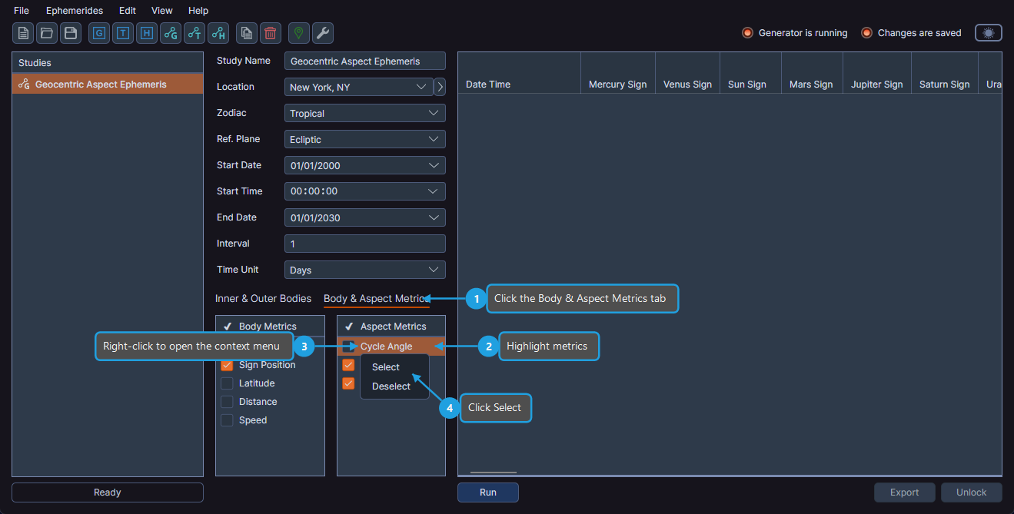The height and width of the screenshot is (514, 1014).
Task: Enable the Latitude body metric
Action: (227, 383)
